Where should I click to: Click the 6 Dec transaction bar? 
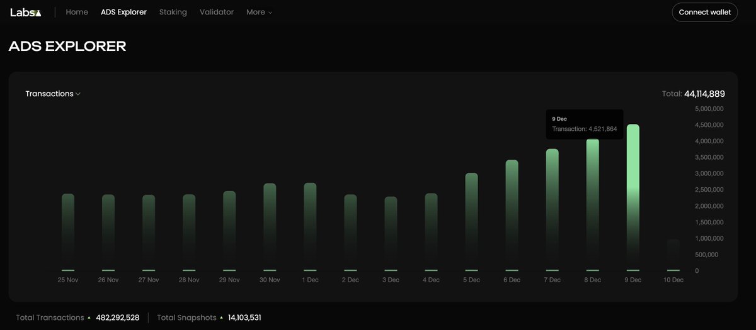(512, 216)
